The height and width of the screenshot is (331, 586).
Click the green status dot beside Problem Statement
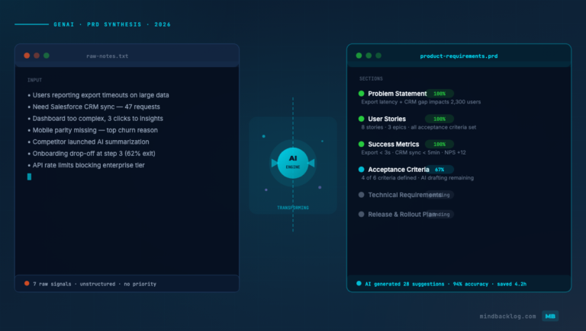point(362,94)
